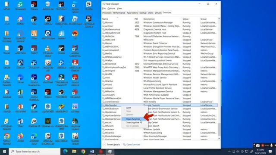Screen dimensions: 276x155
Task: Open the File menu in Task Manager
Action: (104, 8)
